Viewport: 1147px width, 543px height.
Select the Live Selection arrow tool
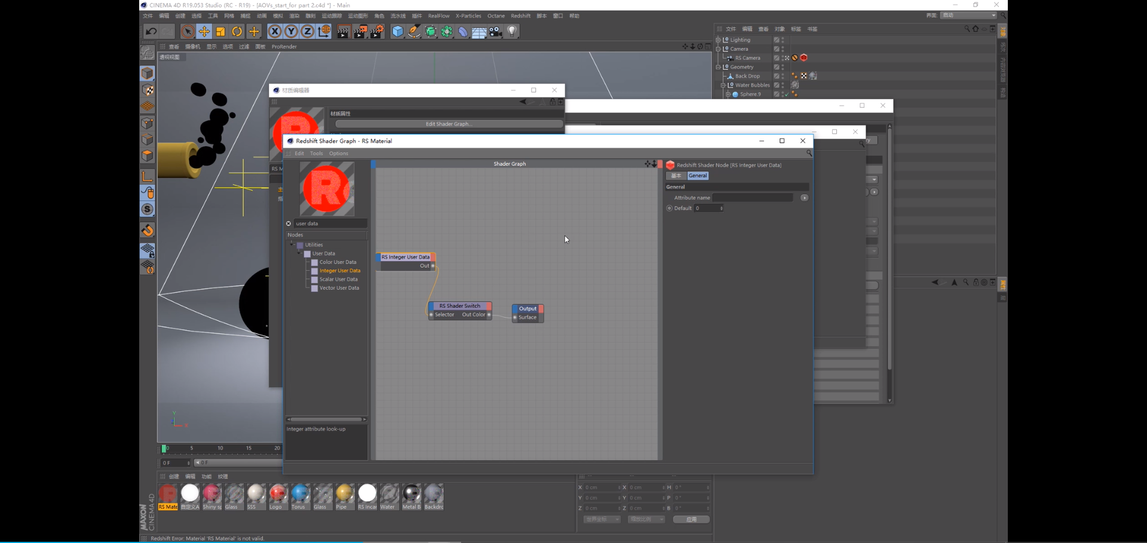(x=188, y=32)
